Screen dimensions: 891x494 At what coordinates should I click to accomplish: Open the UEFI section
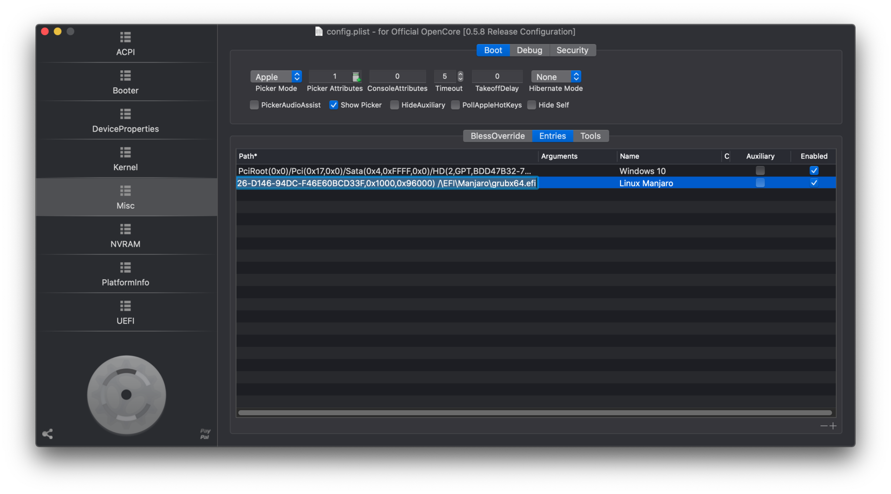pos(125,312)
